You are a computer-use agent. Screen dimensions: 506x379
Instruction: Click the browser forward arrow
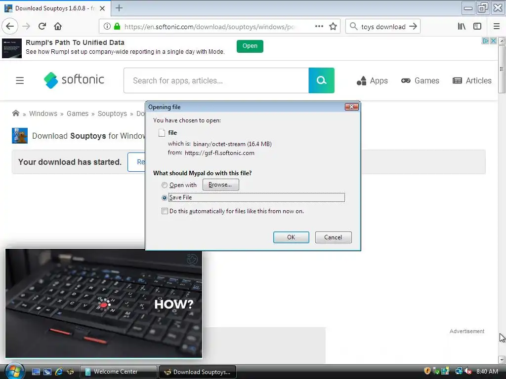point(26,27)
